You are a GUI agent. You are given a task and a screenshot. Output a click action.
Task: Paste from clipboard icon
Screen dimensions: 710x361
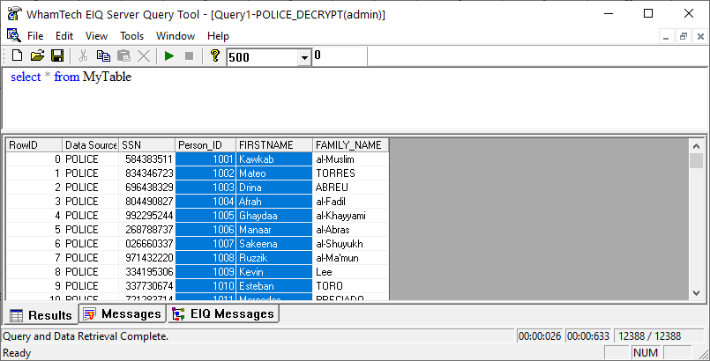point(123,56)
